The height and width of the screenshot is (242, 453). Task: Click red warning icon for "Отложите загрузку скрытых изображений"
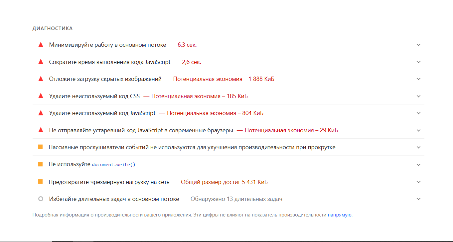tap(41, 79)
